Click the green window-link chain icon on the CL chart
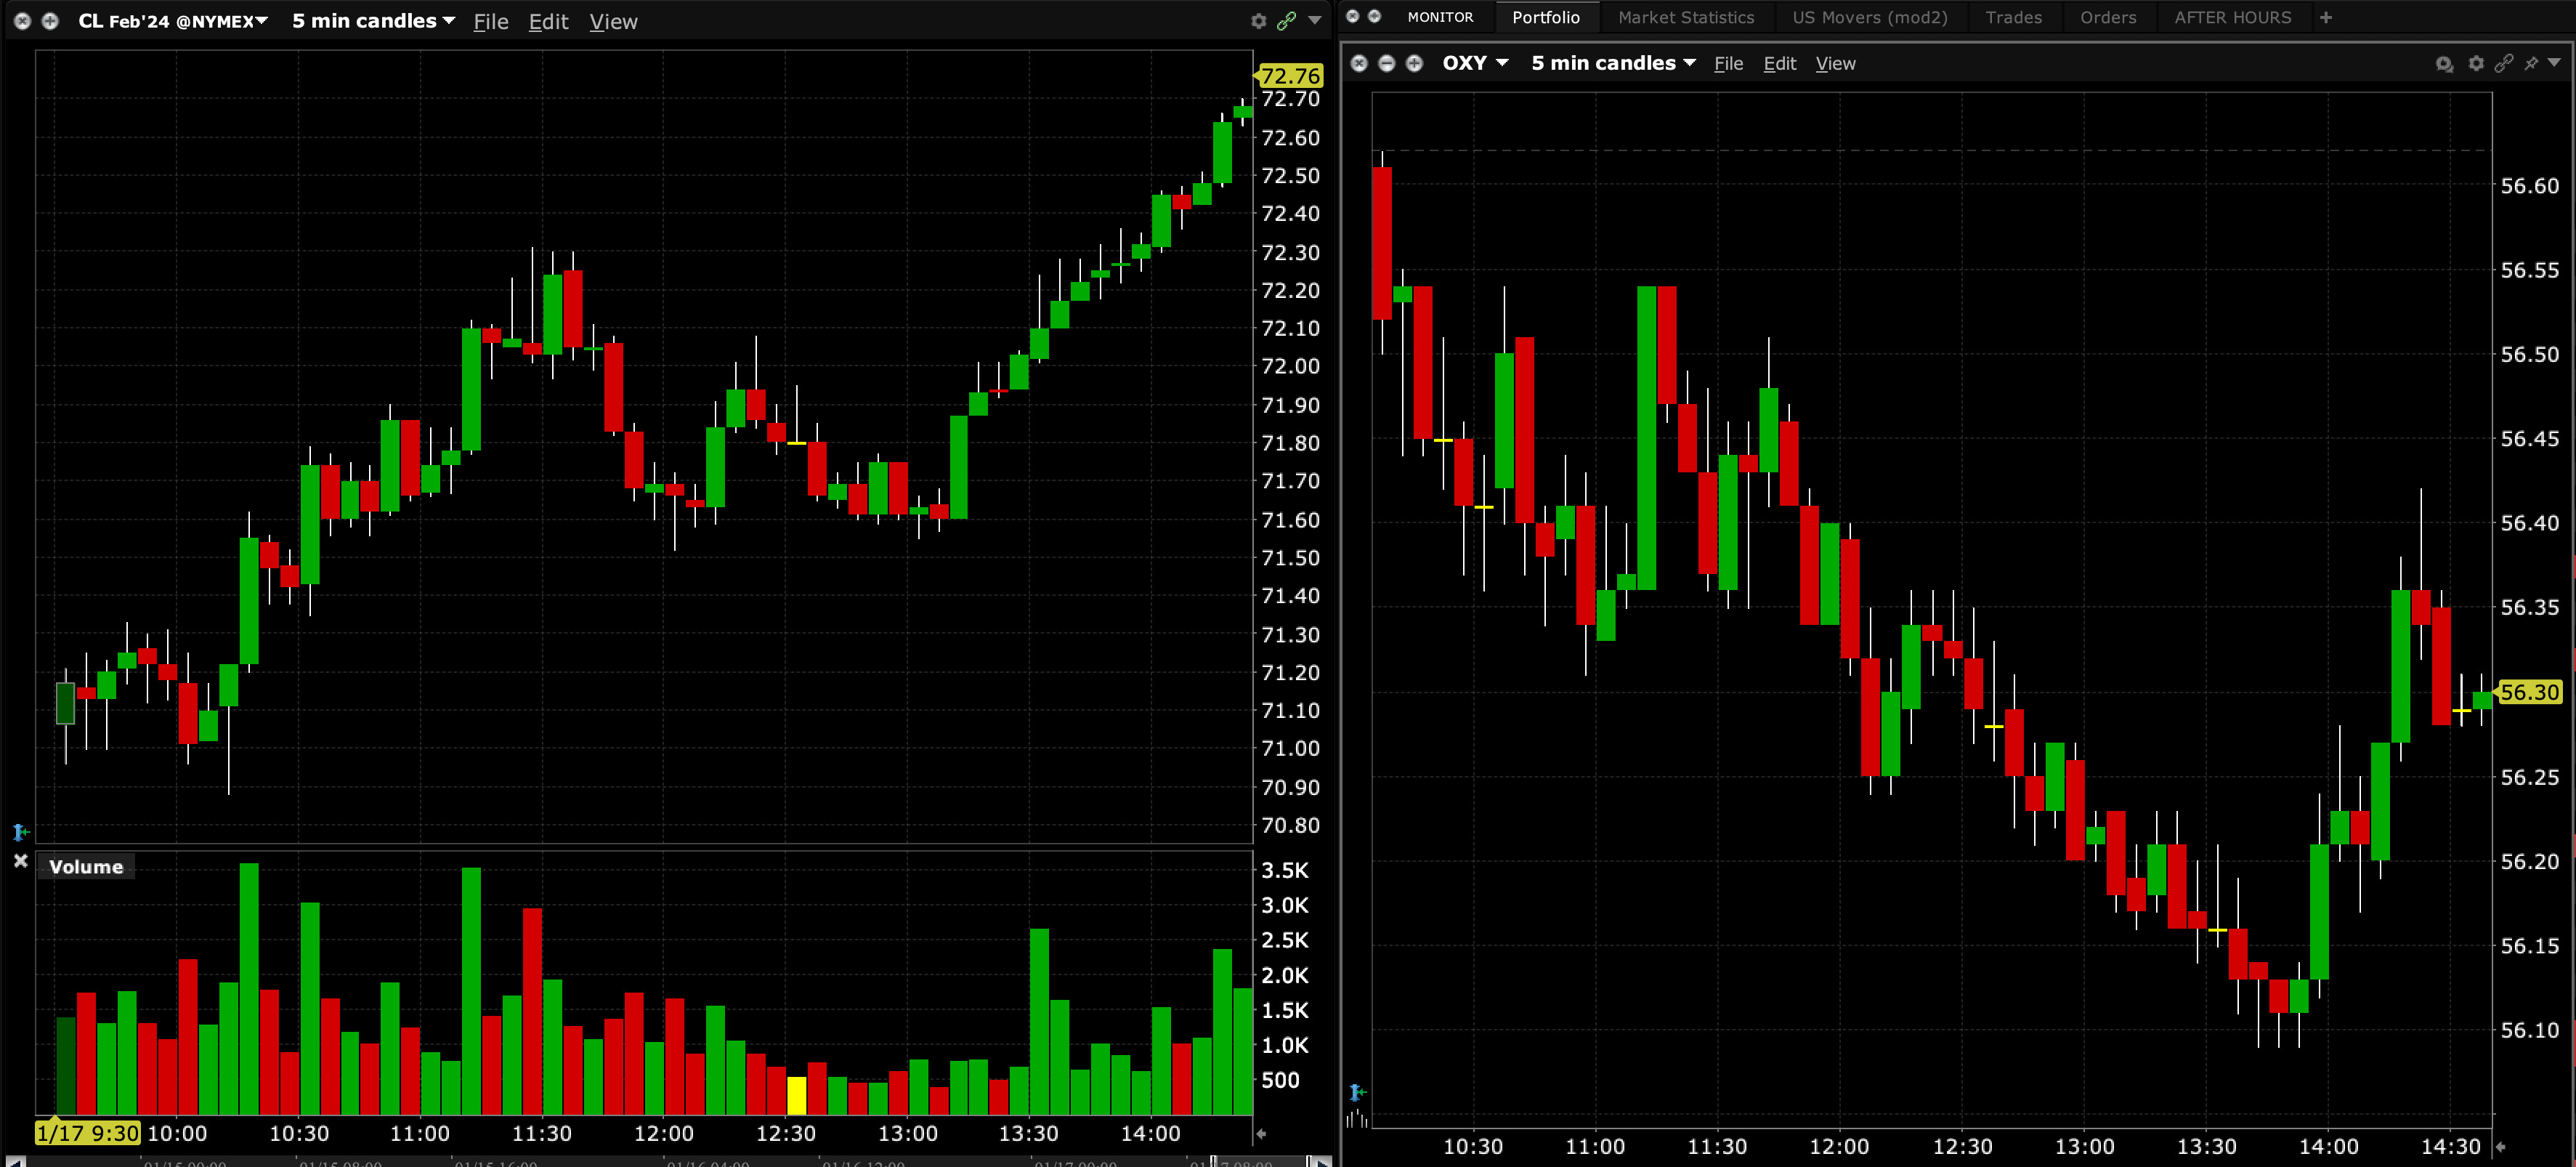 tap(1286, 21)
